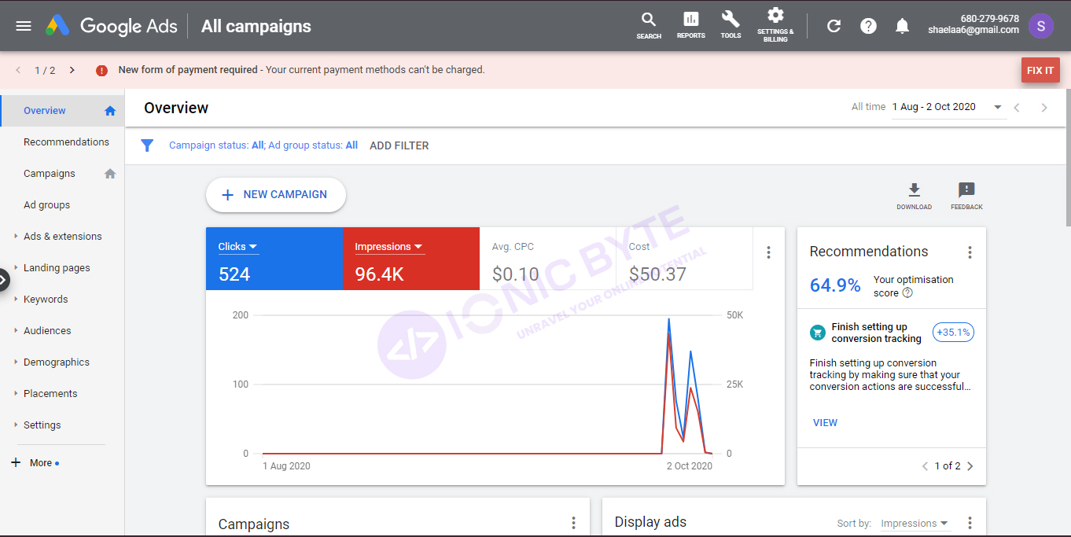
Task: Click the FIX IT button
Action: (1040, 70)
